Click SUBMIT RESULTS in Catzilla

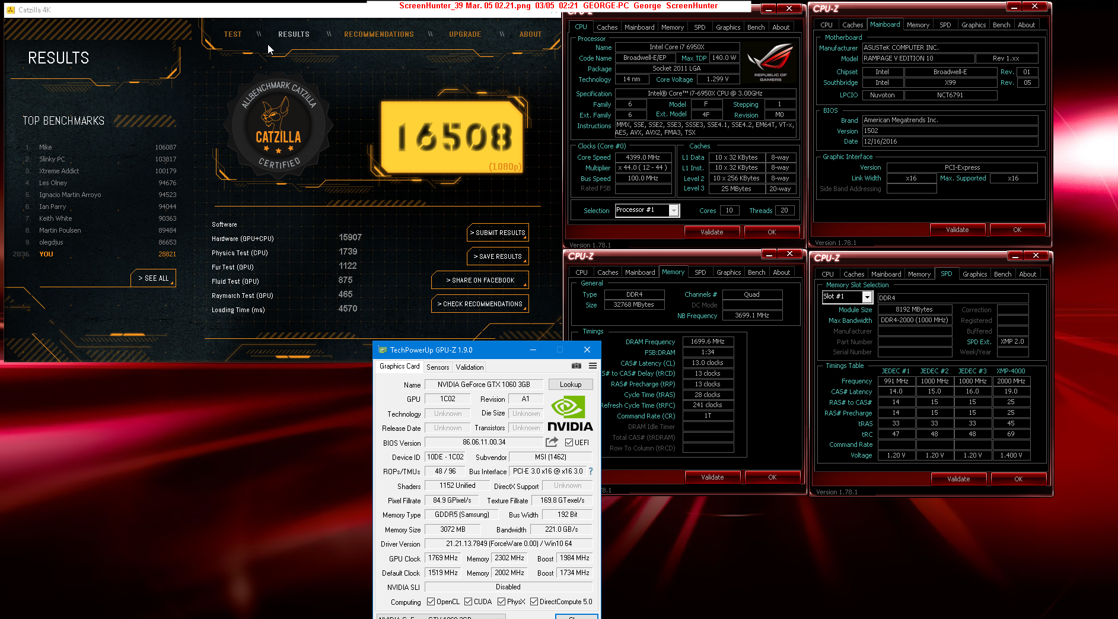(x=498, y=233)
